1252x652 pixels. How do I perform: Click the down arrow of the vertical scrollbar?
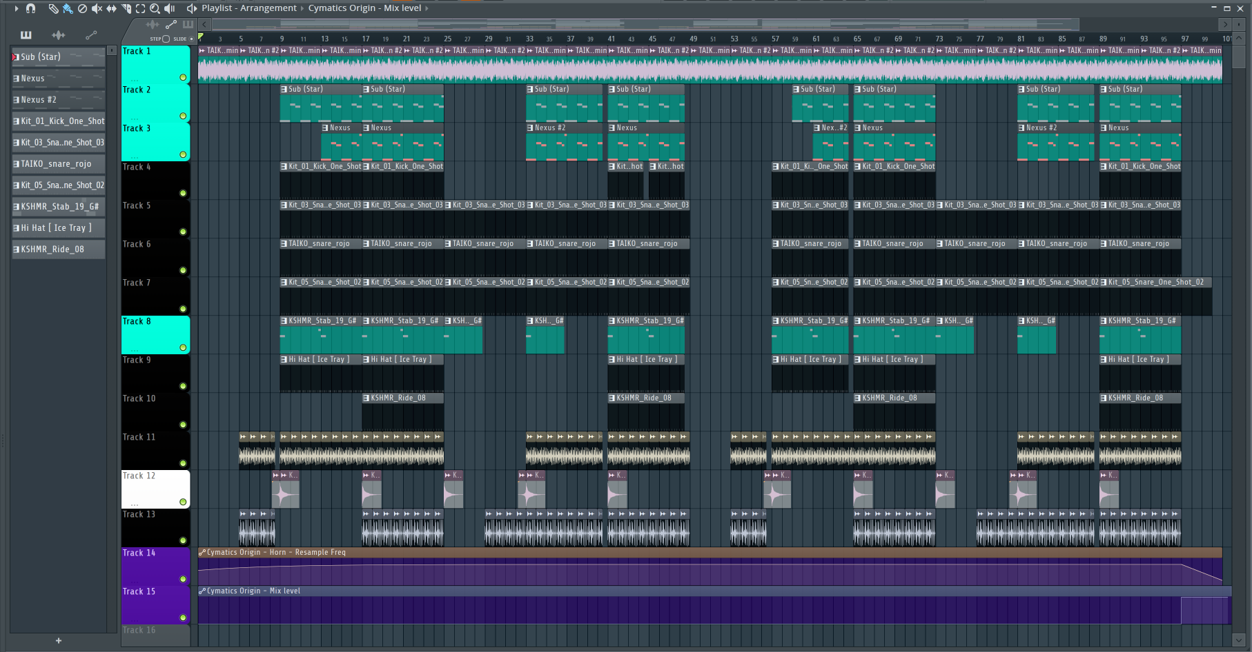click(x=1239, y=639)
